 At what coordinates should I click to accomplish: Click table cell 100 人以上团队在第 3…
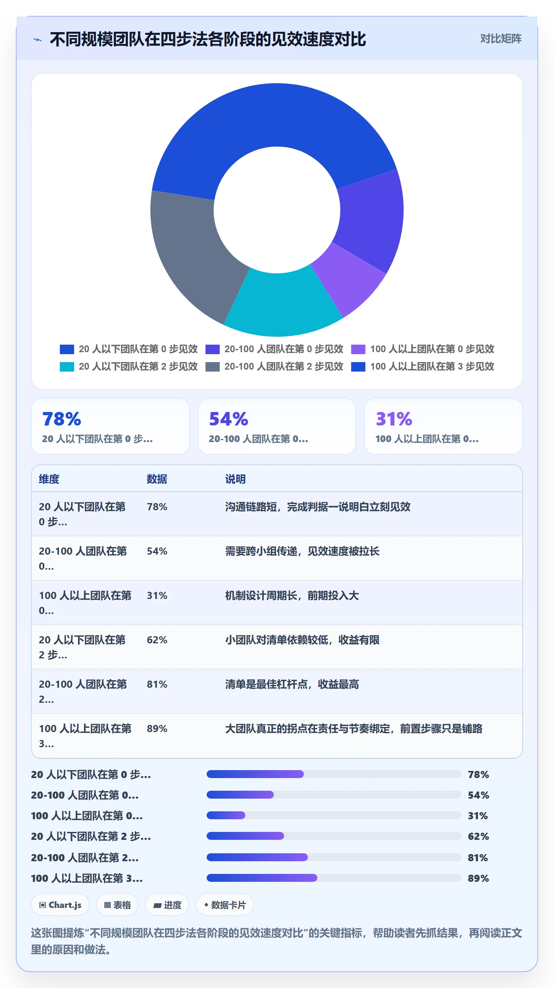coord(85,736)
